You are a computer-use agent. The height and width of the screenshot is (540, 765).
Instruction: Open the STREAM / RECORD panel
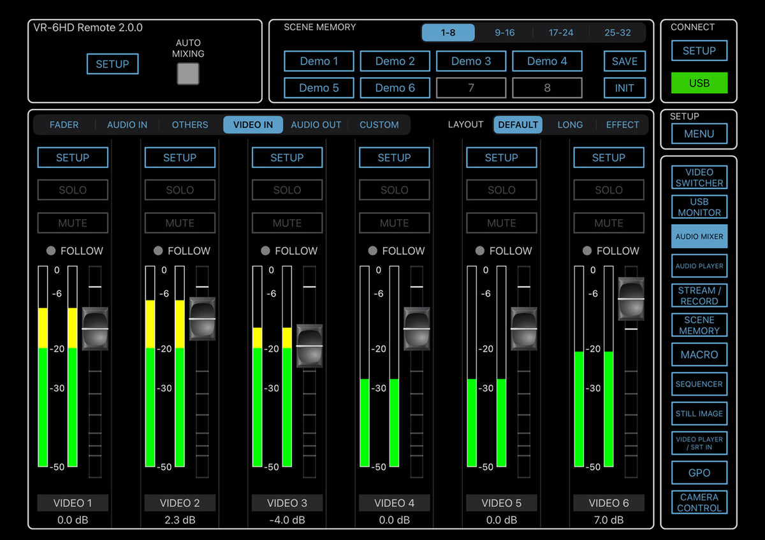click(699, 295)
